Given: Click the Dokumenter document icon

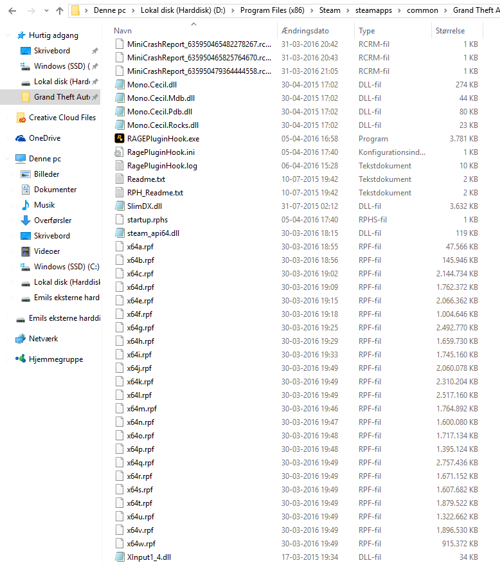Looking at the screenshot, I should (26, 189).
